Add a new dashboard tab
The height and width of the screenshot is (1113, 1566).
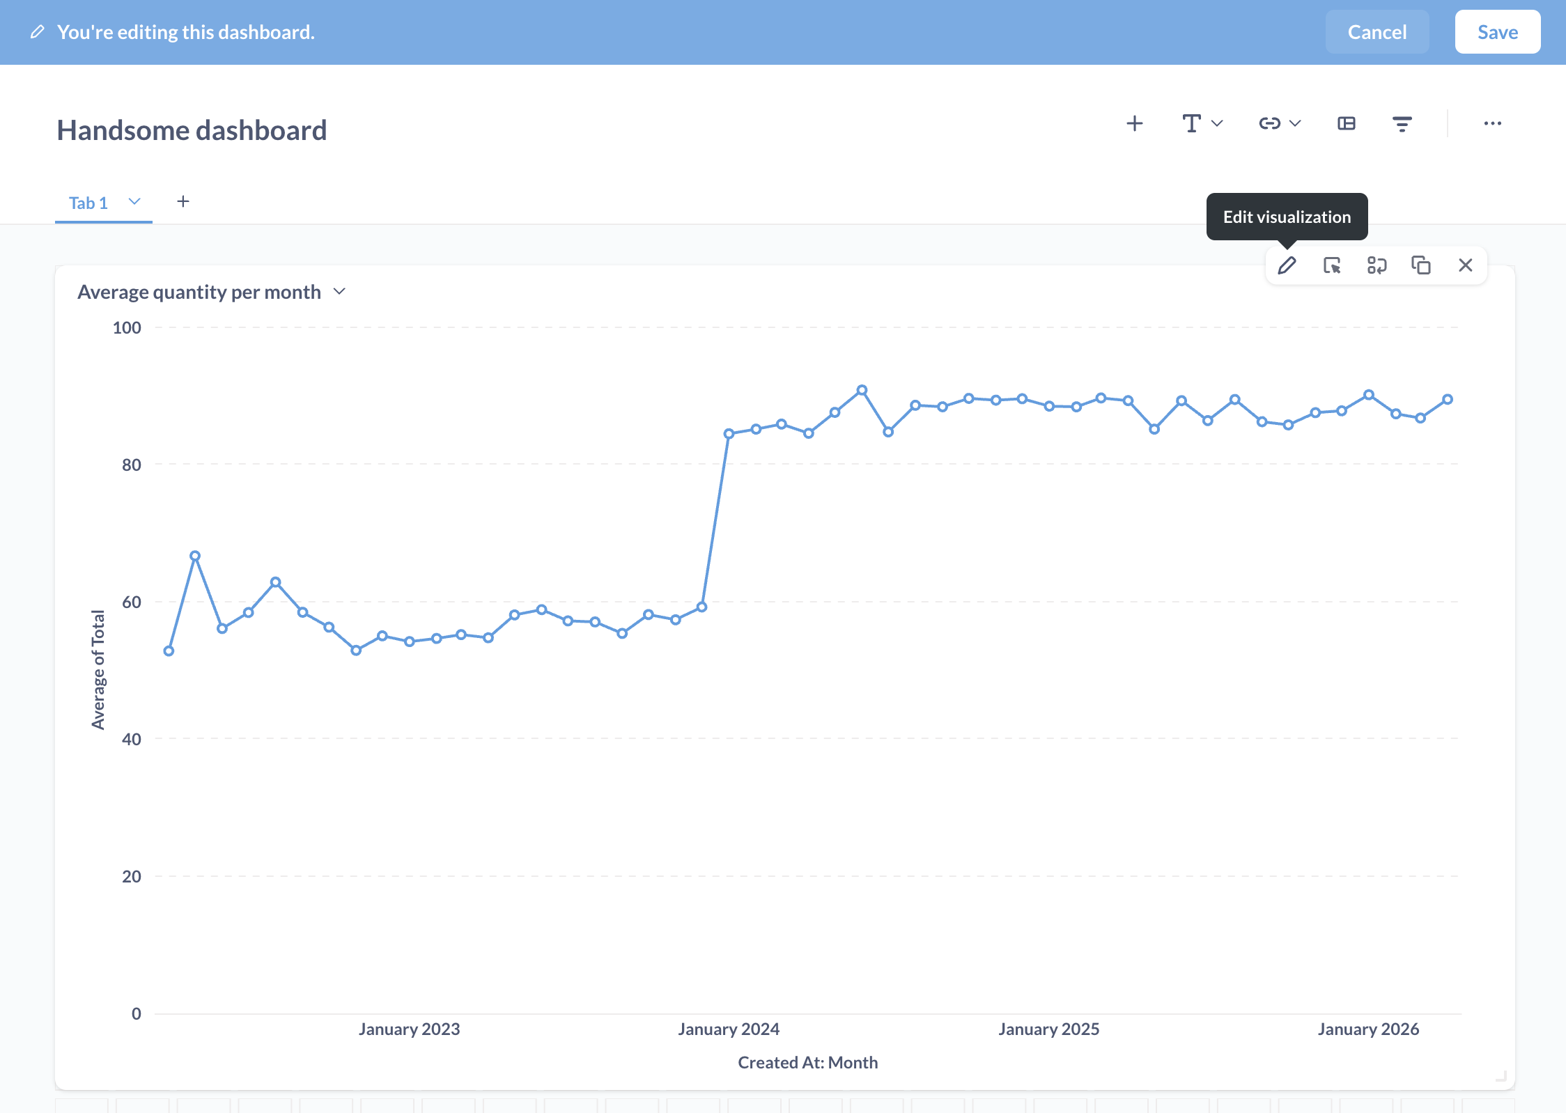pyautogui.click(x=183, y=201)
